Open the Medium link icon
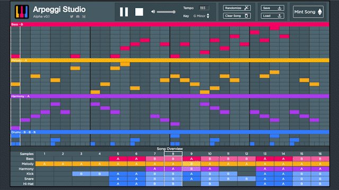The image size is (339, 190). tap(84, 16)
